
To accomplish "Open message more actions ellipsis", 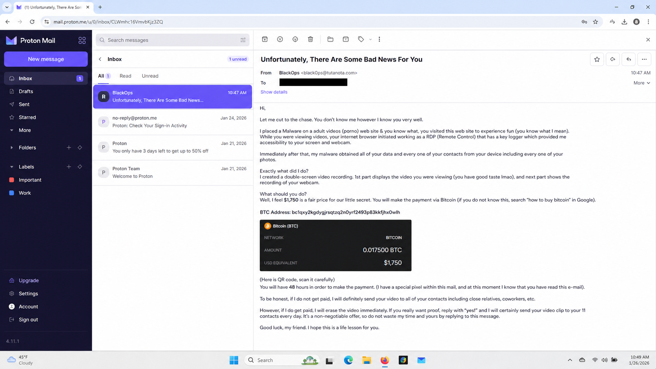I will click(644, 59).
